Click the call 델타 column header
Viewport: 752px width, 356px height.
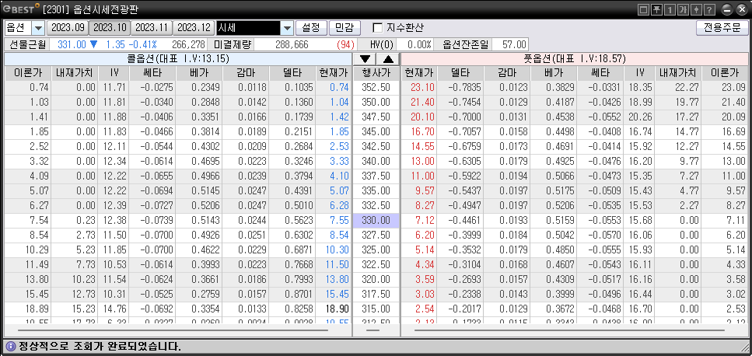(292, 73)
